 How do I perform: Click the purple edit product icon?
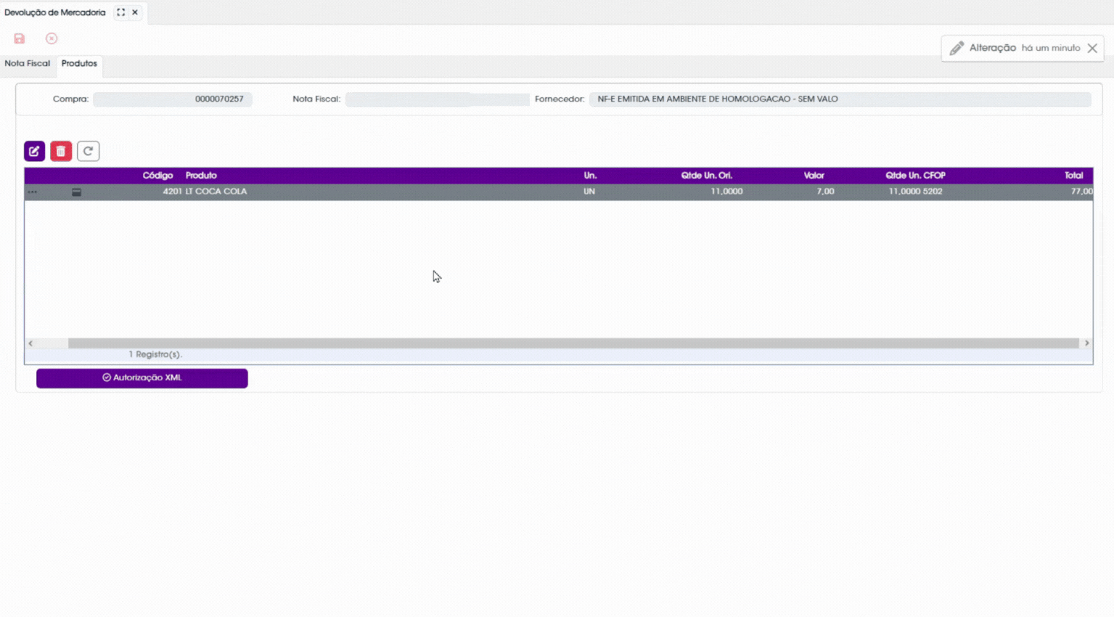coord(34,151)
